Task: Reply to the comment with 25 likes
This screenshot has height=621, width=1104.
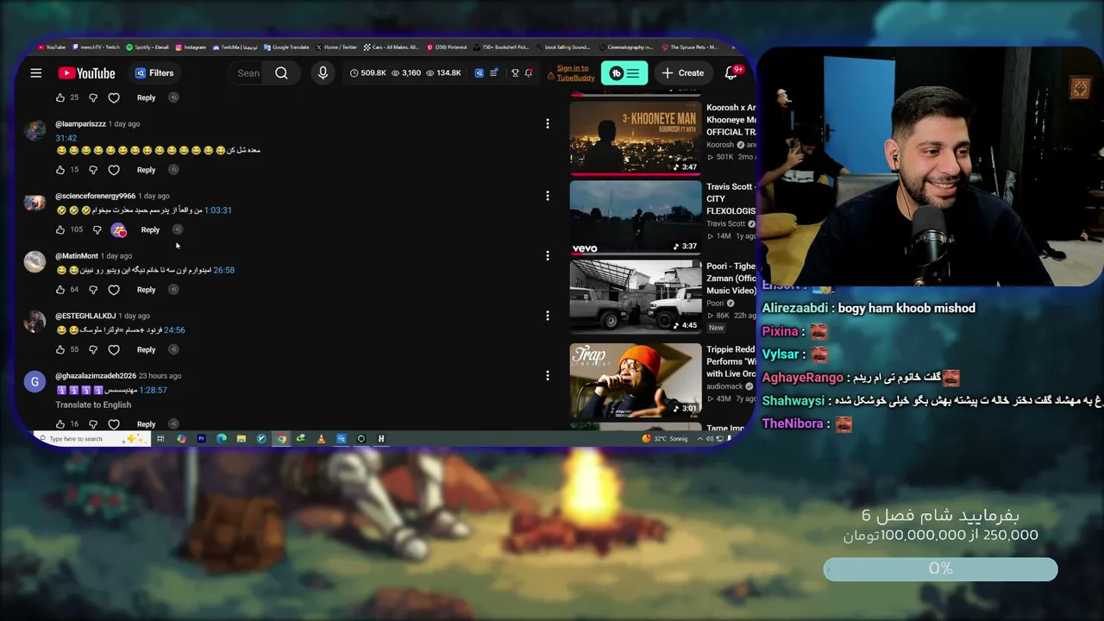Action: coord(146,98)
